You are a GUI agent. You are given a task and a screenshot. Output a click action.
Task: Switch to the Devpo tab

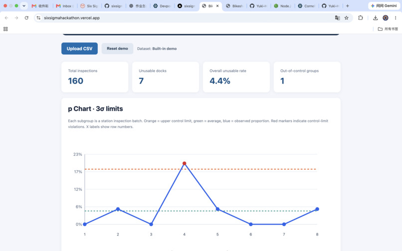pos(162,6)
